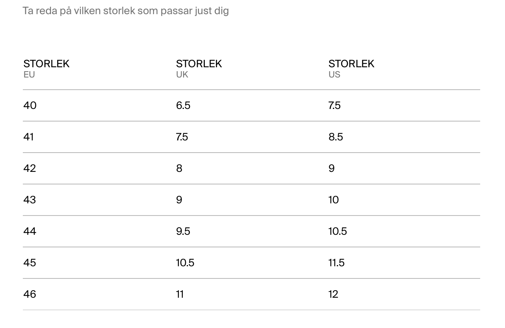Click UK size 10.5 value

point(185,263)
